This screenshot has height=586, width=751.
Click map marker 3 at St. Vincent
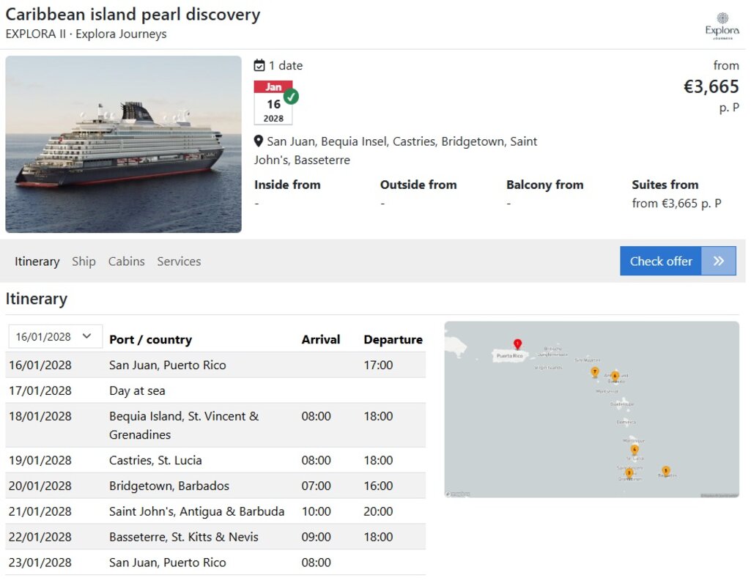point(629,473)
